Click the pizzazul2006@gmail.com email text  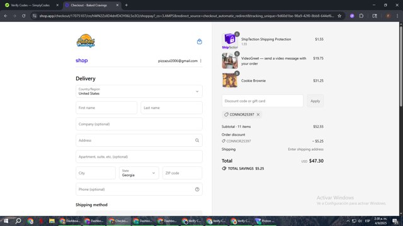pos(178,61)
